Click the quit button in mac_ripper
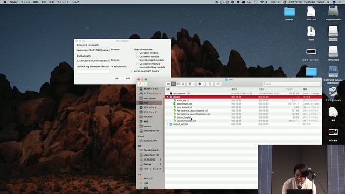The width and height of the screenshot is (345, 194). (128, 78)
